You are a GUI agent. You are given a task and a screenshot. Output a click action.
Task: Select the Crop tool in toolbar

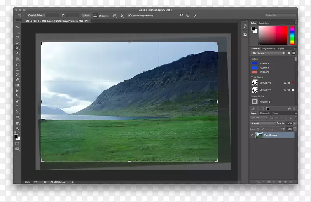(17, 48)
